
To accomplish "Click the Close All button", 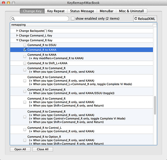I will coord(43,149).
